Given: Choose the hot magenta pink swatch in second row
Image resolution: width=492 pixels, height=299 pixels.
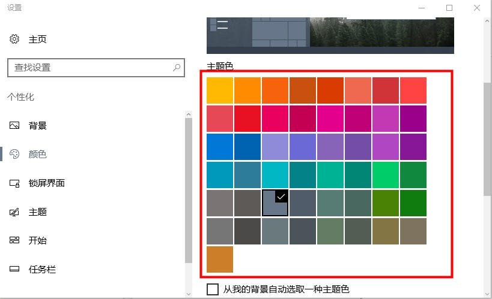Looking at the screenshot, I should pos(330,119).
